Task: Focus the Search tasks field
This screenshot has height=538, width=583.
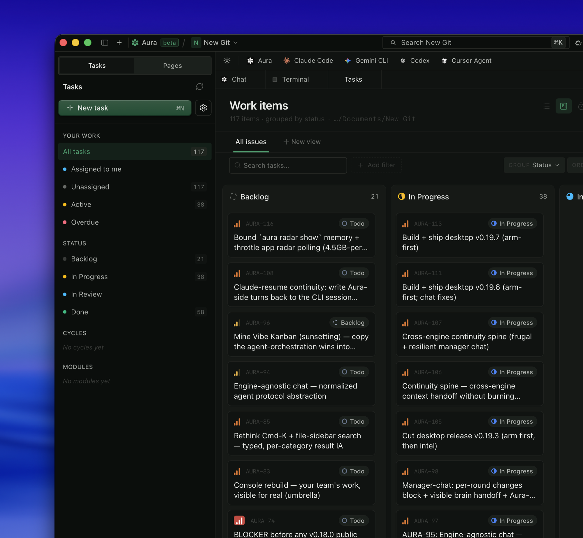Action: (288, 165)
